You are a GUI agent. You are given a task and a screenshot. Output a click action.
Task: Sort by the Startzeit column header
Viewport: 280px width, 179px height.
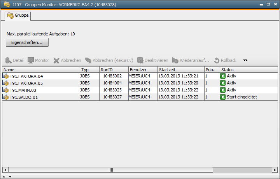(180, 69)
